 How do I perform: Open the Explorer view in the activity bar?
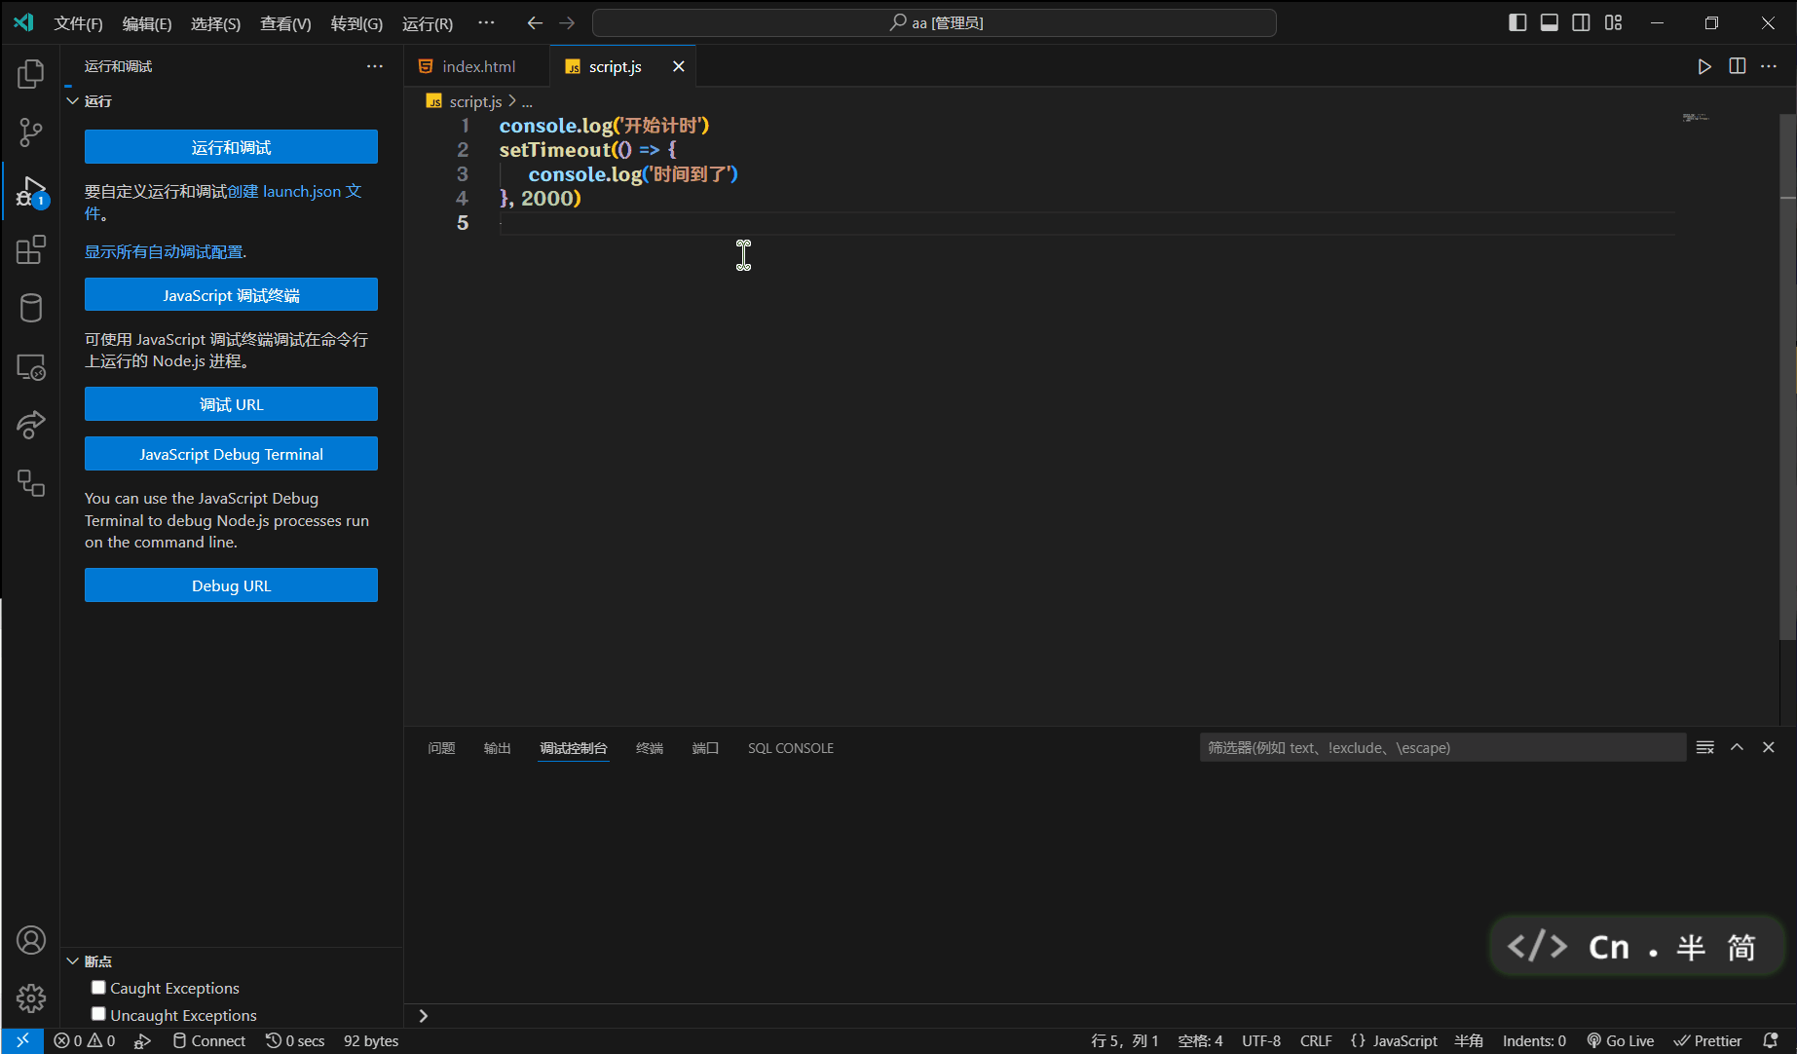coord(30,74)
